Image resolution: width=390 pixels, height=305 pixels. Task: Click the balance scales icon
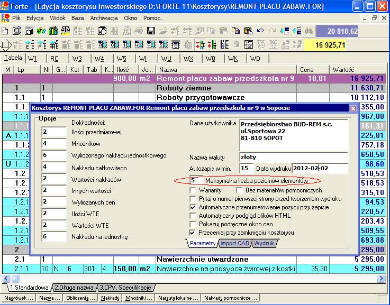(66, 31)
